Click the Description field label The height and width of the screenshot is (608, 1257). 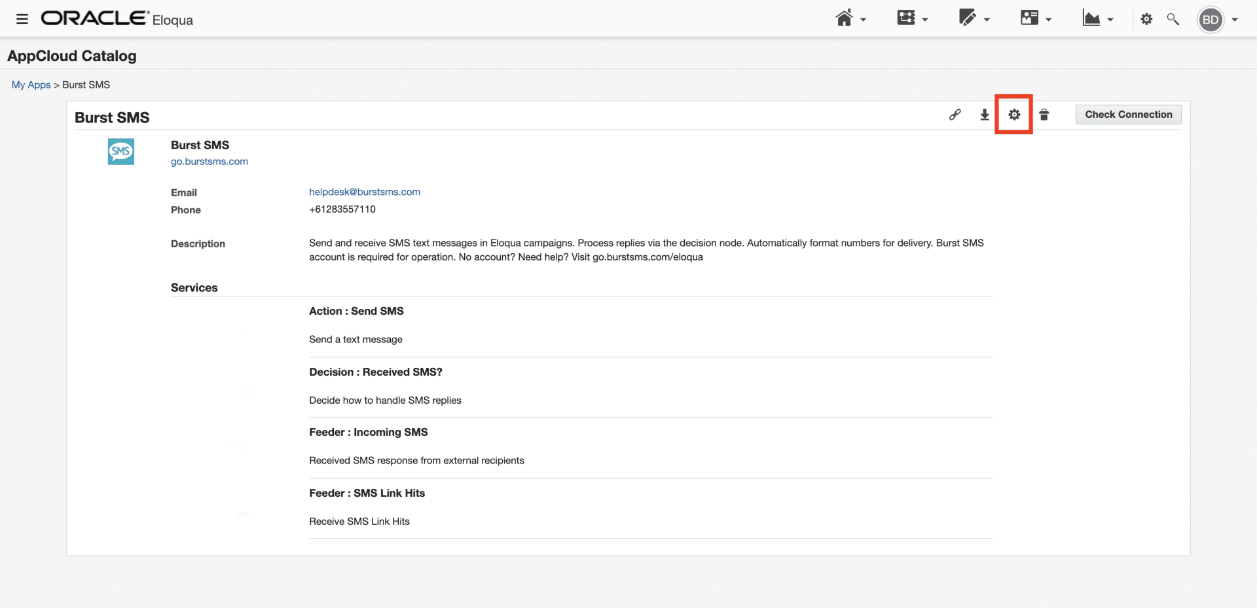point(198,243)
